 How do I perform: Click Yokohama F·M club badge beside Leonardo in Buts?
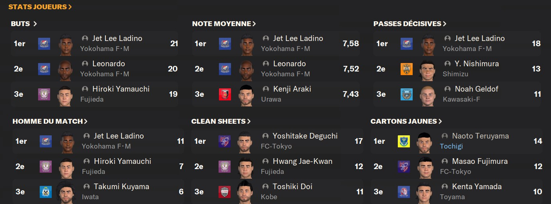(x=44, y=69)
